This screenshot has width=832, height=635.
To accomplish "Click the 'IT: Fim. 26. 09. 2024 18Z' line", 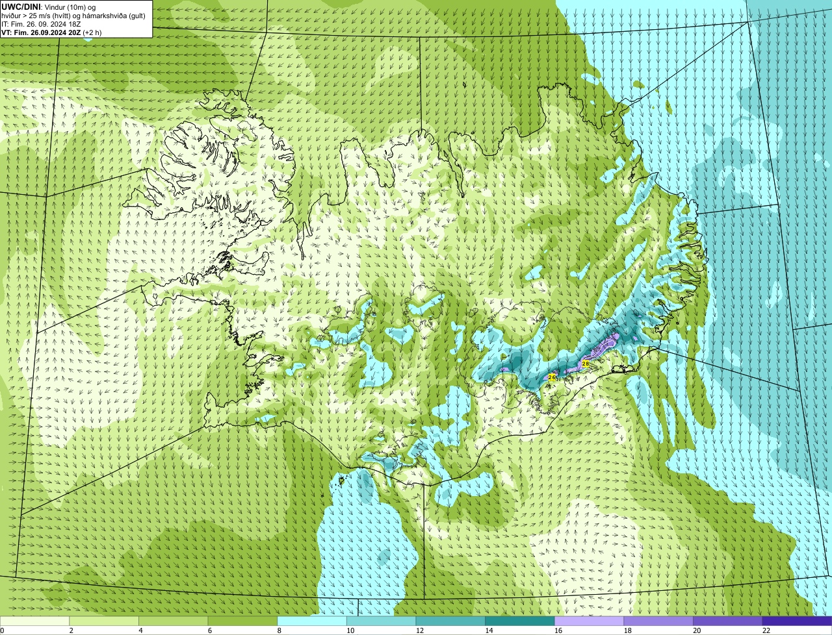I will (41, 23).
